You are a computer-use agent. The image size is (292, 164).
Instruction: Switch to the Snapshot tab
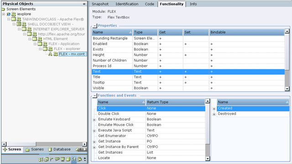pos(100,4)
